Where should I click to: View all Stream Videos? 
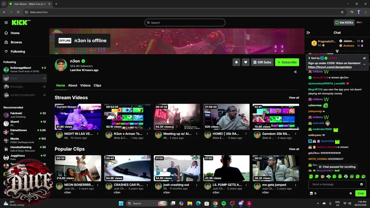[294, 98]
